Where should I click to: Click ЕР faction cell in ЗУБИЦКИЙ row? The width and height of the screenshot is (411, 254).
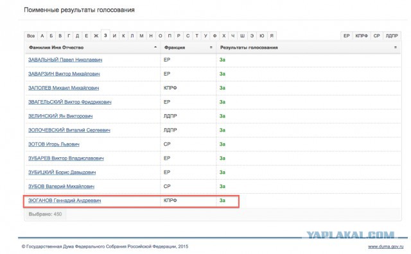[167, 173]
